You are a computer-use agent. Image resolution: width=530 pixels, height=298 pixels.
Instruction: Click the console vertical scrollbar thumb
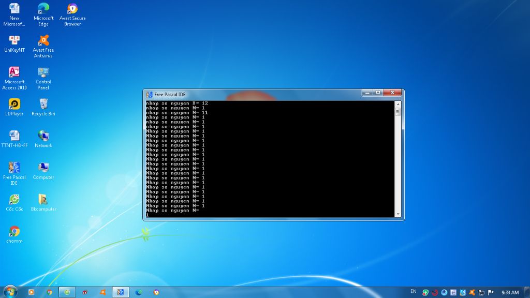pyautogui.click(x=398, y=112)
